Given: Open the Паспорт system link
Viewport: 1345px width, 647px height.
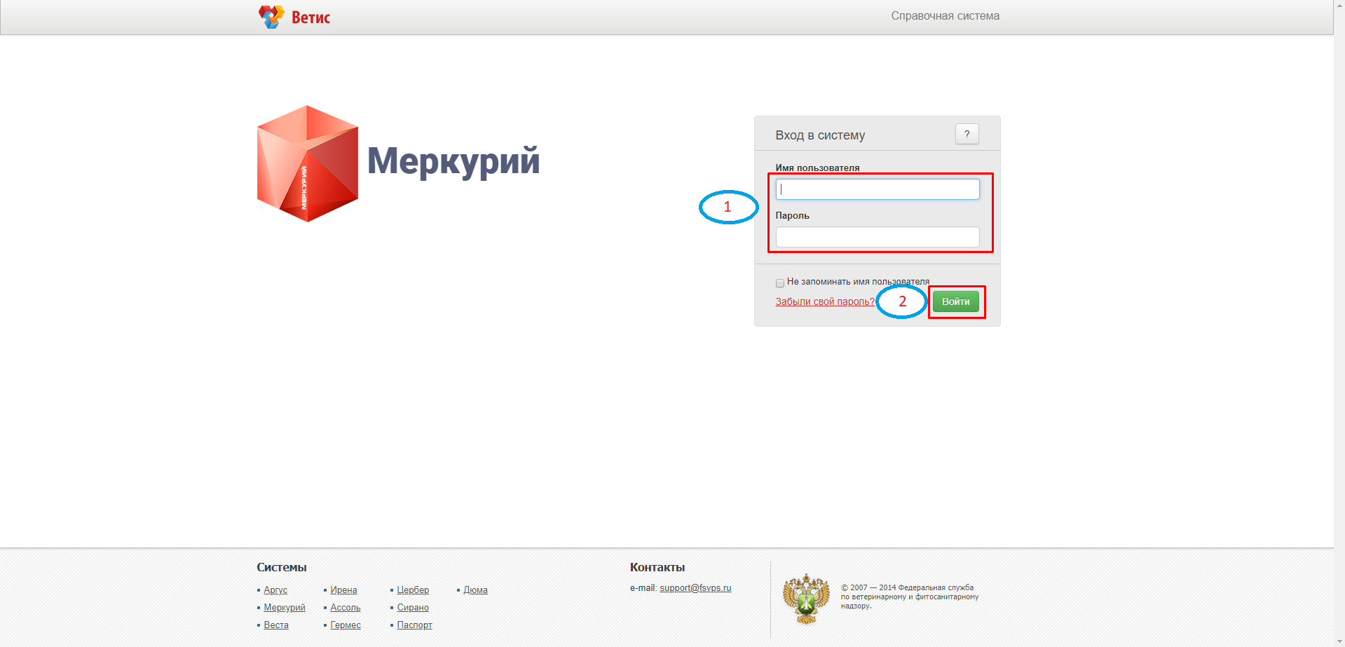Looking at the screenshot, I should pos(414,625).
